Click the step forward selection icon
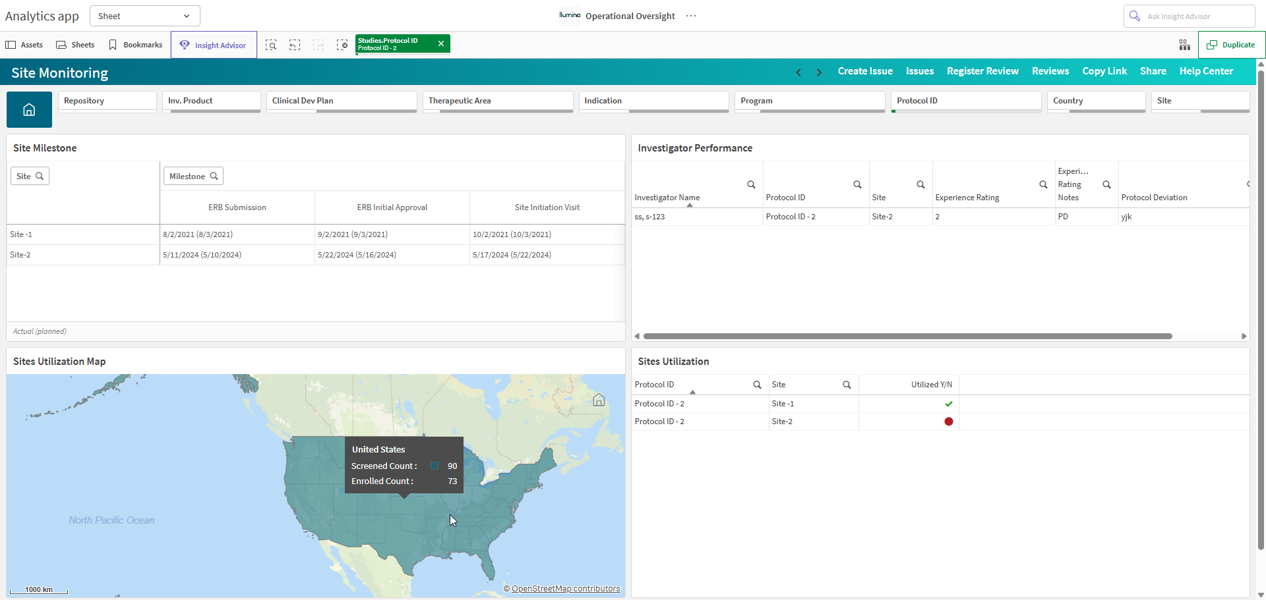Image resolution: width=1266 pixels, height=600 pixels. (x=318, y=45)
